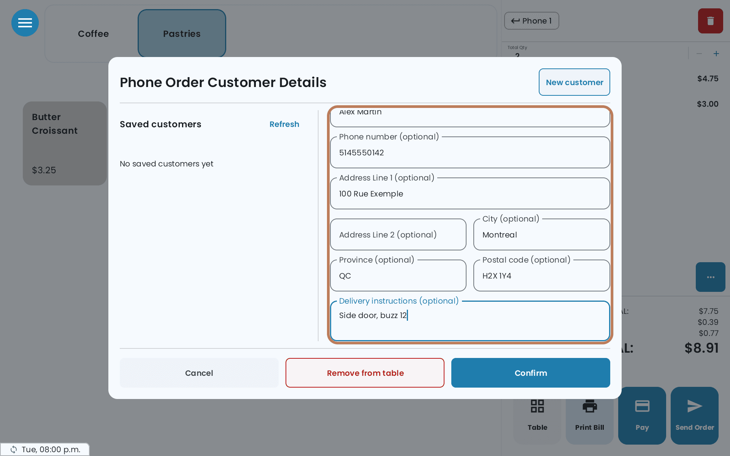730x456 pixels.
Task: Click the 'No saved customers yet' text
Action: [167, 164]
